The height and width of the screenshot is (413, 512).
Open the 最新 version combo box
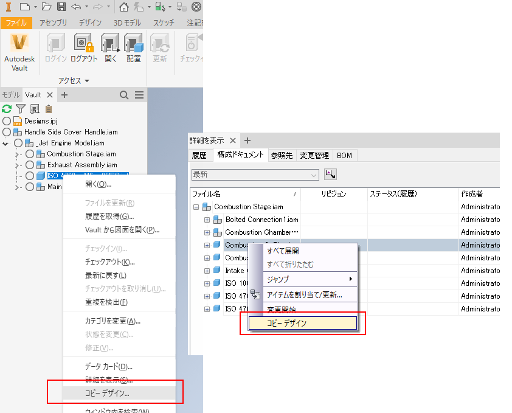coord(255,175)
